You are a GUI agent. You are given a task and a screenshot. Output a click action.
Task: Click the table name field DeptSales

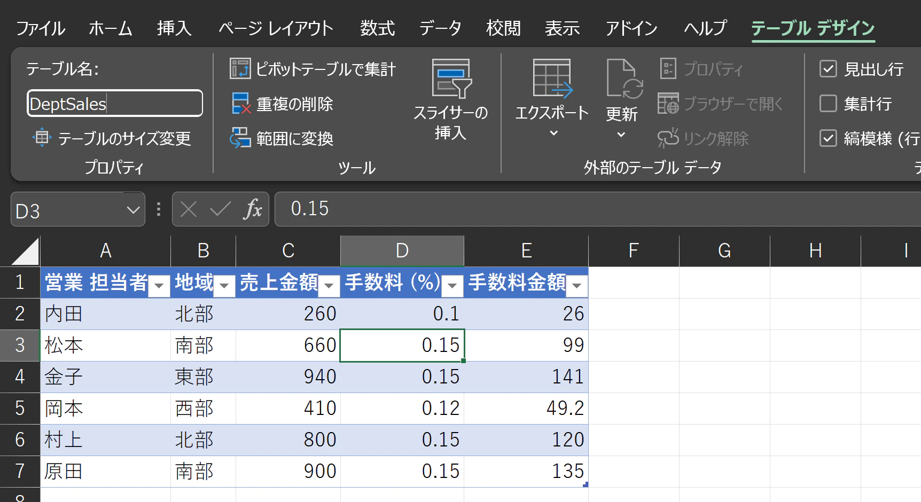click(115, 103)
